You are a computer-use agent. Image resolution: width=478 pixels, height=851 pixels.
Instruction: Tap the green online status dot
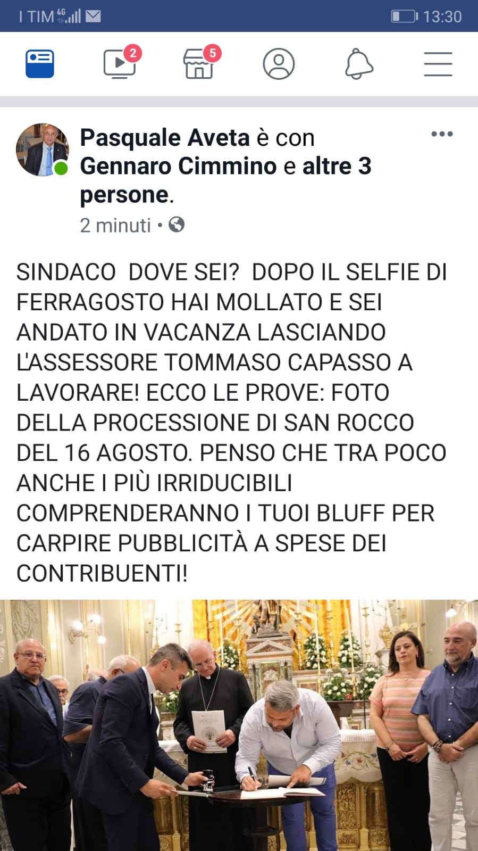[61, 168]
